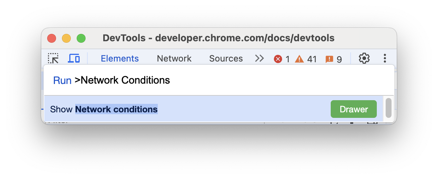The height and width of the screenshot is (179, 438).
Task: Open the issues counter showing 9
Action: tap(334, 59)
